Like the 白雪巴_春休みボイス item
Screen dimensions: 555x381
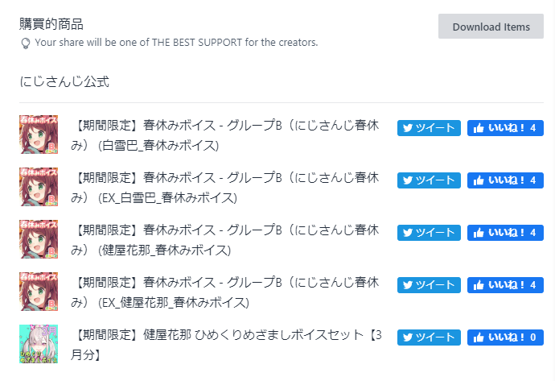pos(505,128)
